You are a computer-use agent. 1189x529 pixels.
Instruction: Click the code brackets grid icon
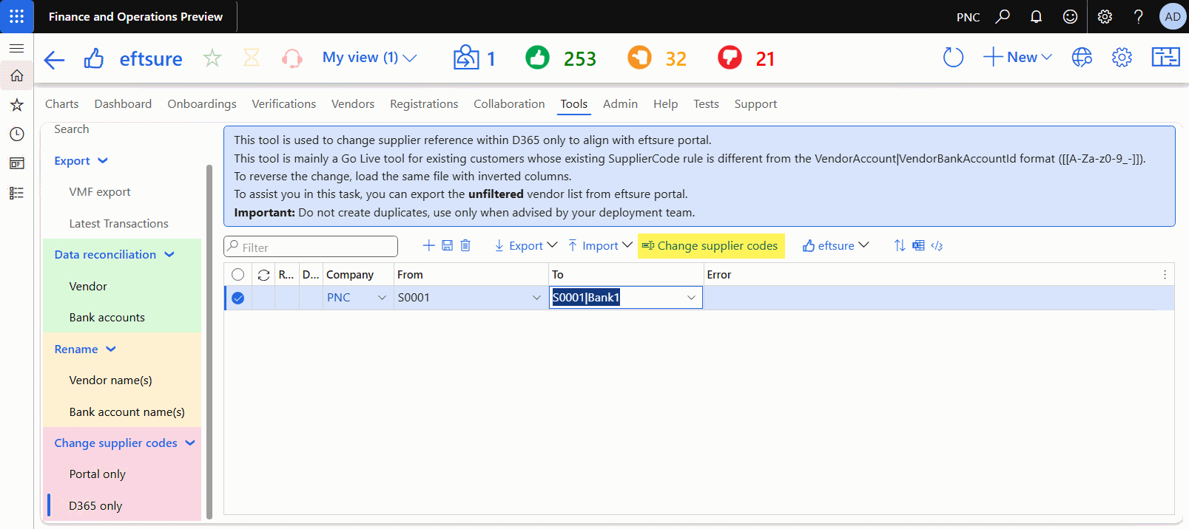(x=937, y=246)
